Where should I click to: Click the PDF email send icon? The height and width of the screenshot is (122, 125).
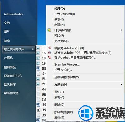[x=50, y=53]
